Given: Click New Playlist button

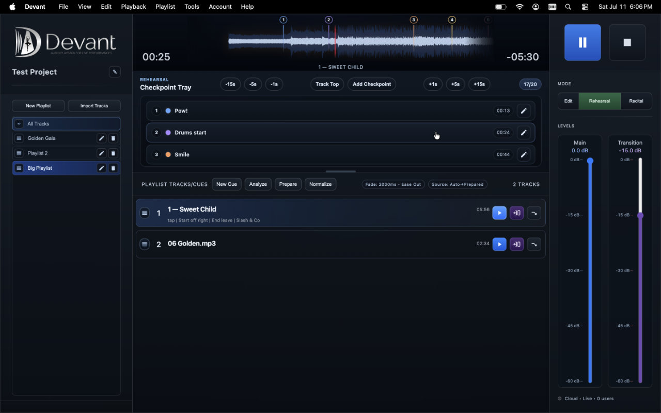Looking at the screenshot, I should click(38, 106).
